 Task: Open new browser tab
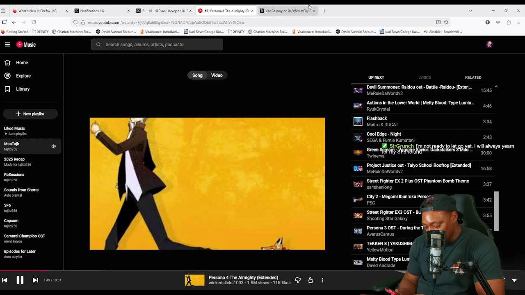click(324, 11)
